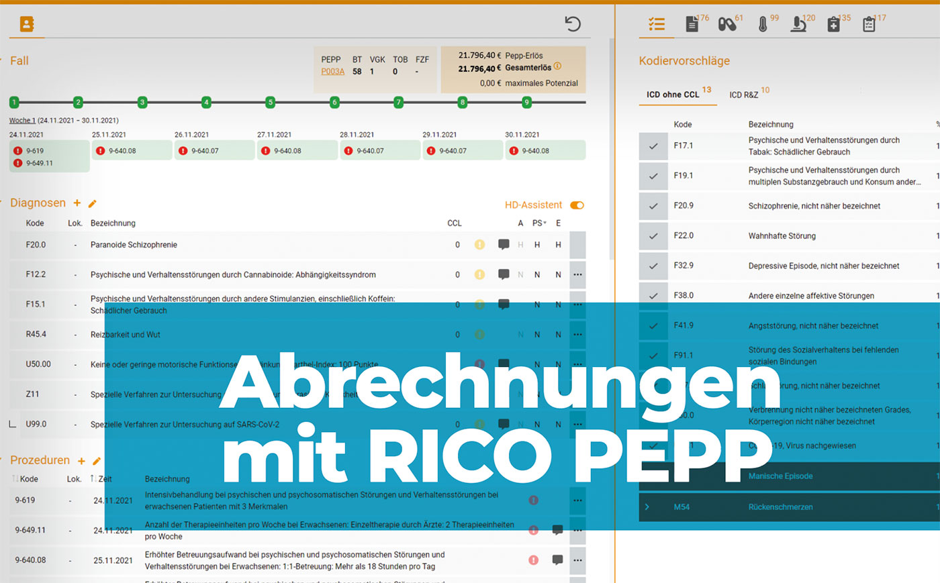Open more options for procedure 9-640.08
The height and width of the screenshot is (583, 940).
577,560
